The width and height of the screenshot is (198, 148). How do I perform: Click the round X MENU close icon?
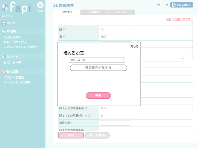click(40, 5)
